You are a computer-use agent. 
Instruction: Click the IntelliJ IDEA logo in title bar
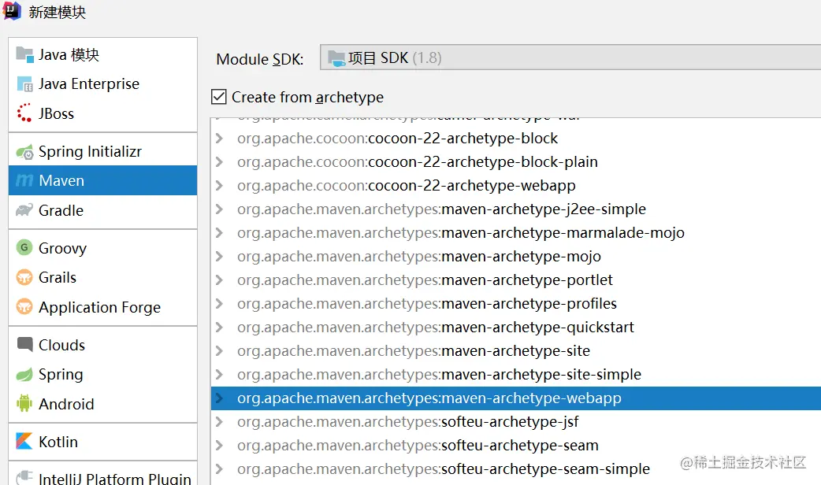(11, 10)
